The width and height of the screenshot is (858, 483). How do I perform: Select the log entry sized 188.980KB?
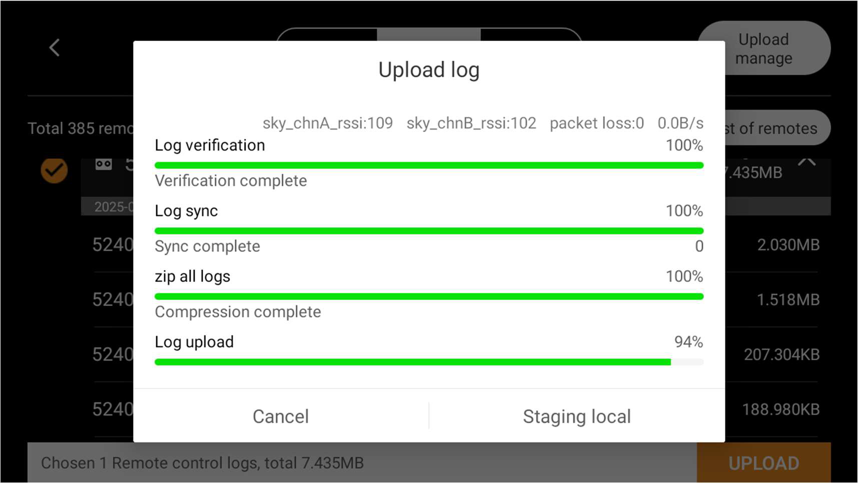click(x=780, y=409)
